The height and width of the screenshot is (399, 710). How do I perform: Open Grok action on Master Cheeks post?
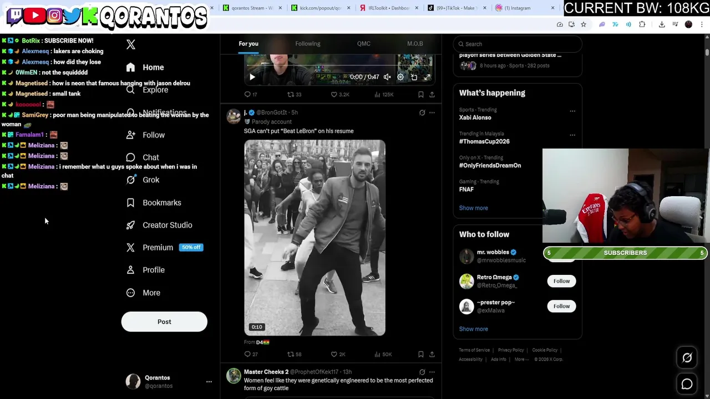(x=422, y=372)
